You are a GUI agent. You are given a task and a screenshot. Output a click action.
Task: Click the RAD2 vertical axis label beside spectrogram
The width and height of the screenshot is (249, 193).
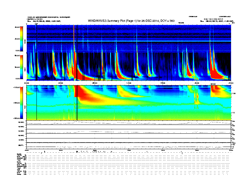(x=25, y=42)
